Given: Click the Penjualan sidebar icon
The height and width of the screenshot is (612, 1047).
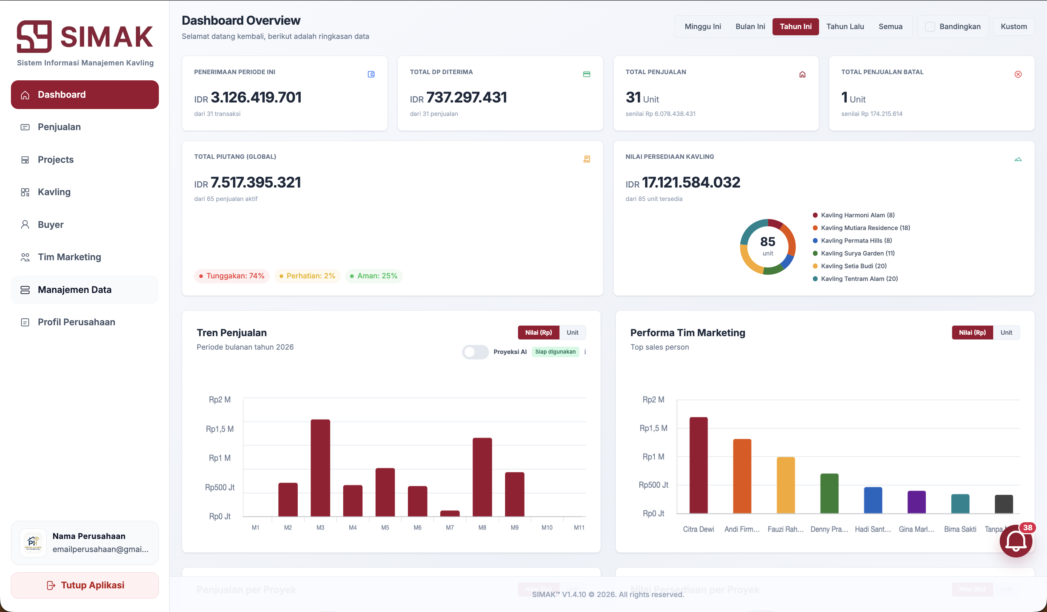Looking at the screenshot, I should pos(25,127).
